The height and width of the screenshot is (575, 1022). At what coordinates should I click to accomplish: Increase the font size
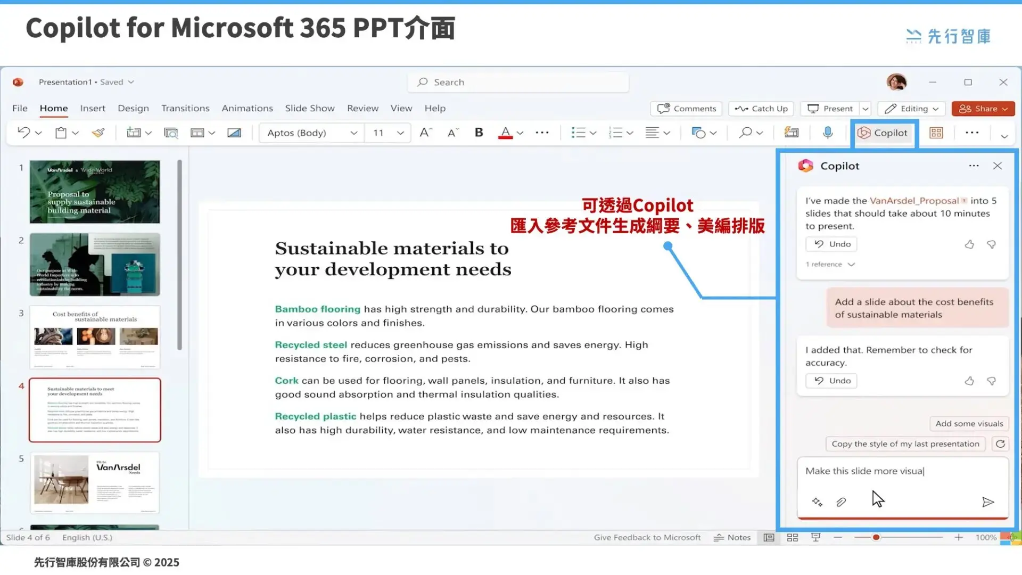point(426,133)
